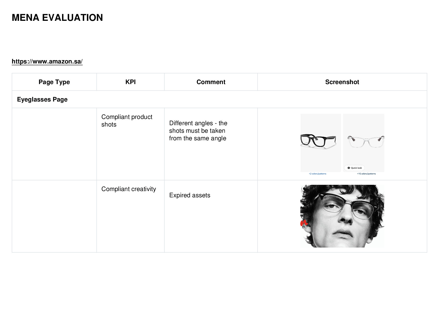This screenshot has width=439, height=310.
Task: Click the red mark on the portrait
Action: 304,223
